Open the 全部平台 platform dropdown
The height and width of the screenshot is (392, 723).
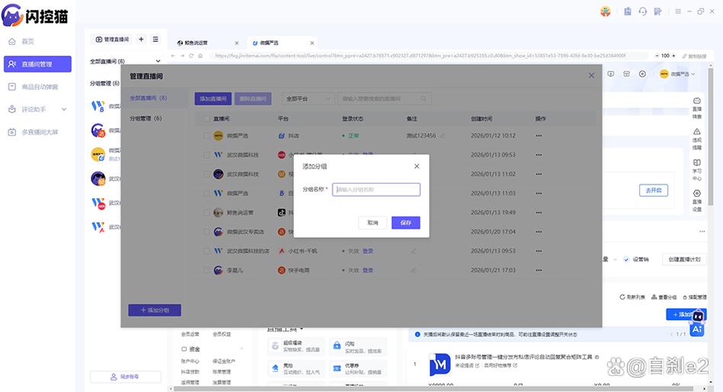(x=308, y=98)
